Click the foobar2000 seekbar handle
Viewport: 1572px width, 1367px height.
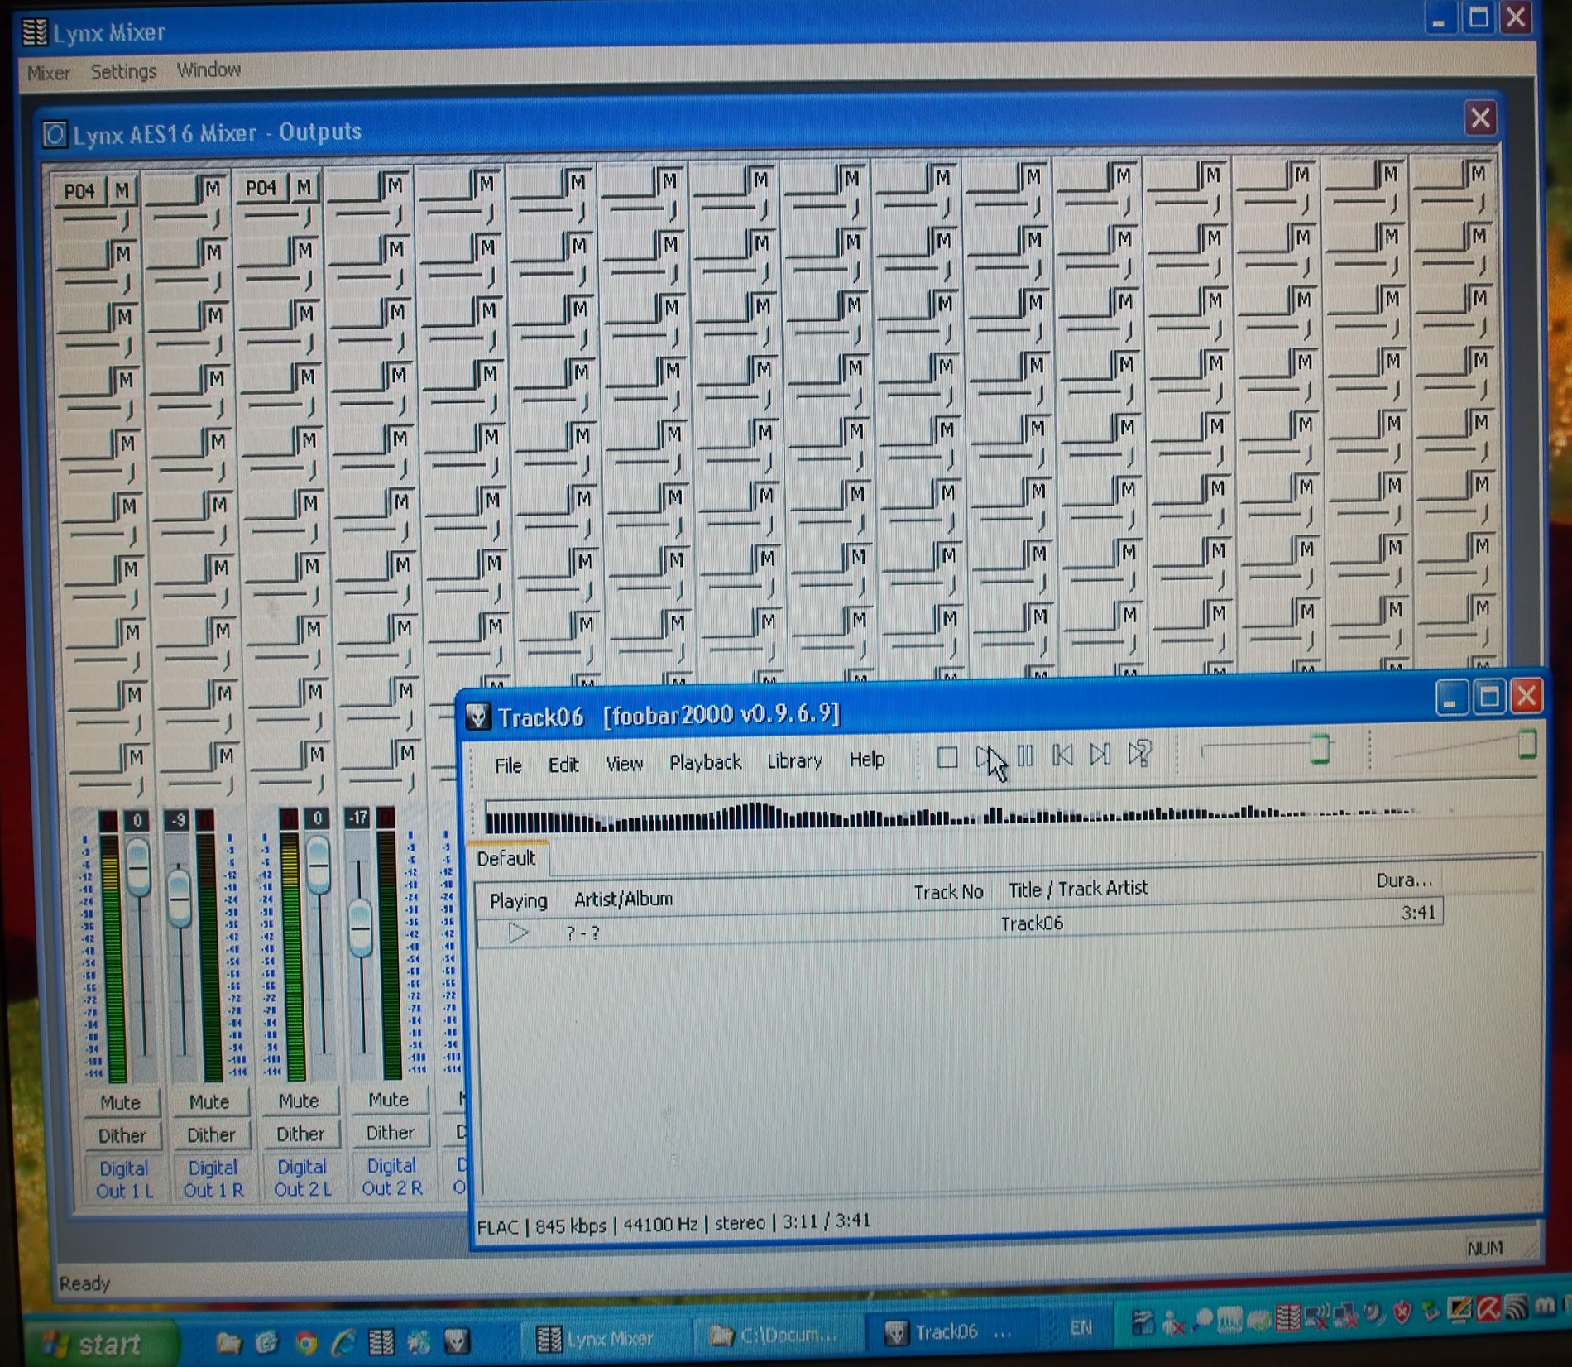pos(1320,748)
